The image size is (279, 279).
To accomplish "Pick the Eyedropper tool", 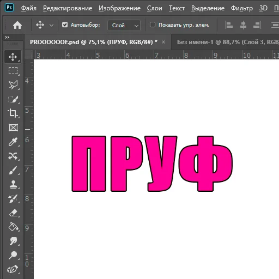I will coord(13,142).
